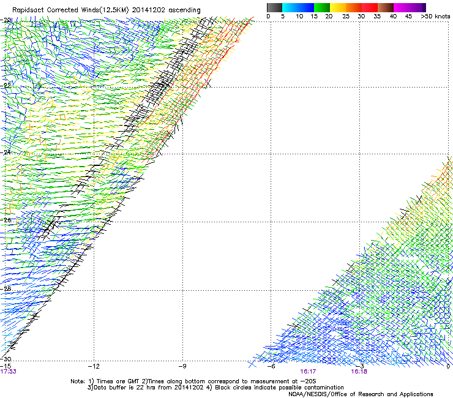The width and height of the screenshot is (453, 398).
Task: Click the yellow 20-25 knots legend segment
Action: click(x=338, y=7)
